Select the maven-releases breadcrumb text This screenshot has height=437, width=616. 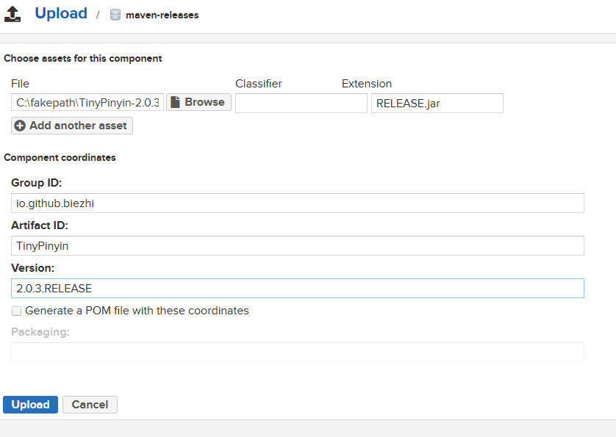click(x=162, y=15)
